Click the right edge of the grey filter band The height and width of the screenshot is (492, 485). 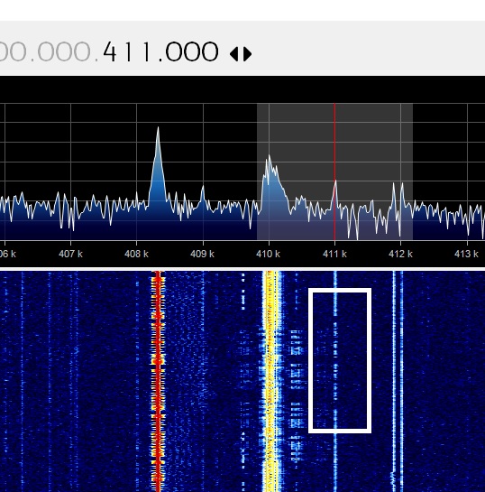pyautogui.click(x=412, y=172)
